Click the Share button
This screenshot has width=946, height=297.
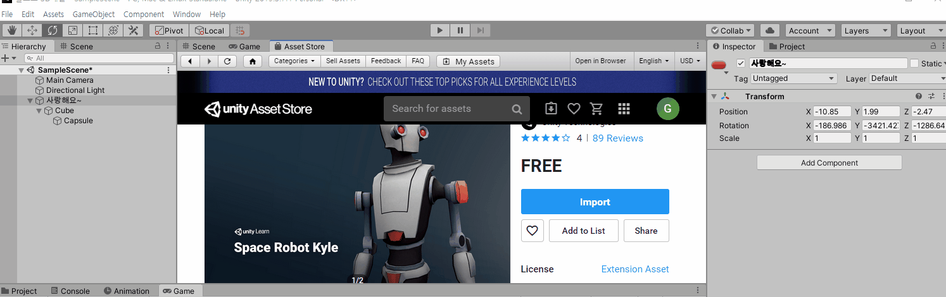pyautogui.click(x=646, y=231)
